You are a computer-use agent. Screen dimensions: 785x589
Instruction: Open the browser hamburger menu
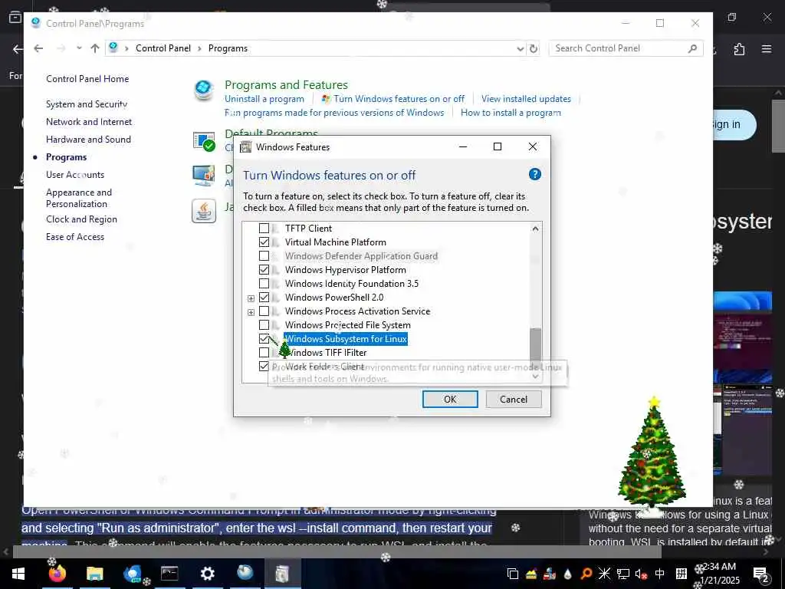(x=767, y=49)
